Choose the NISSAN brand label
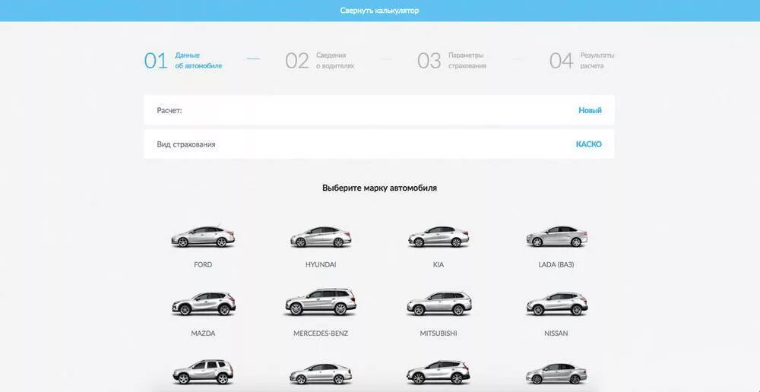Screen dimensions: 760x392 556,334
